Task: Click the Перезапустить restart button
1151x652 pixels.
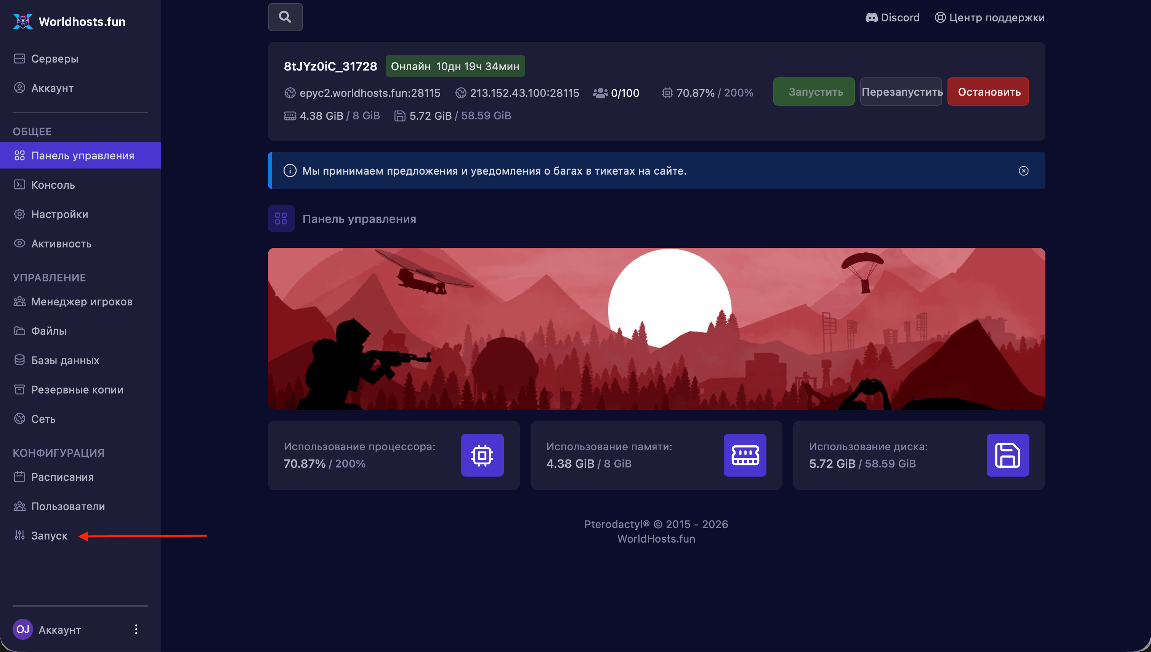Action: point(901,92)
